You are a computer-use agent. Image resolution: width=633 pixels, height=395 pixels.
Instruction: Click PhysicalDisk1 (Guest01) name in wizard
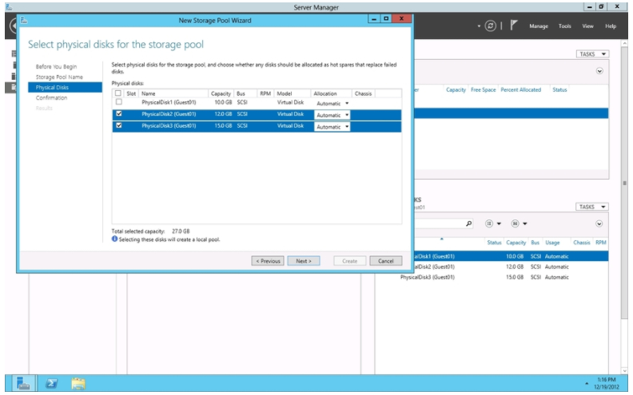coord(169,102)
